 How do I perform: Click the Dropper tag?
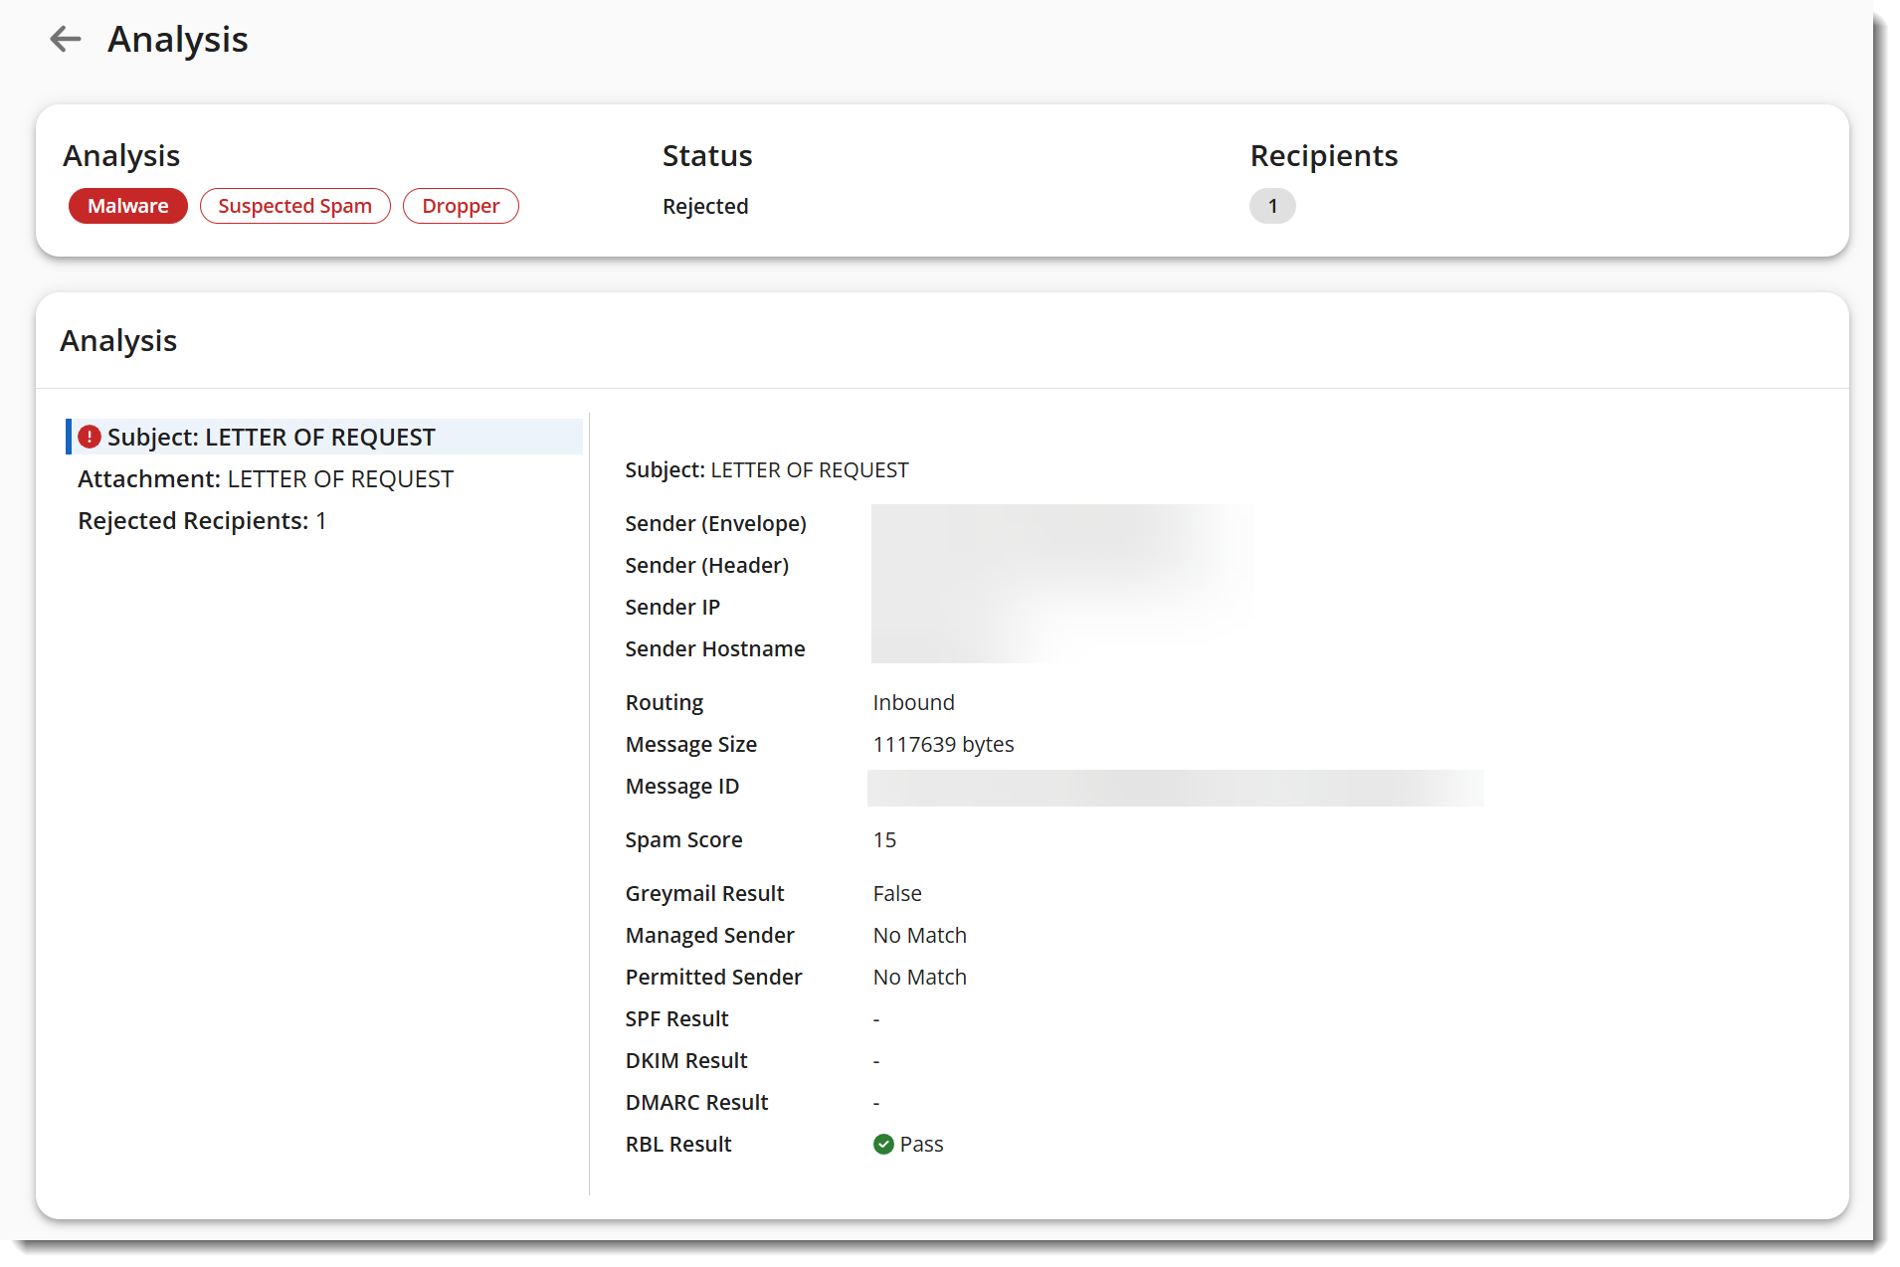[461, 206]
